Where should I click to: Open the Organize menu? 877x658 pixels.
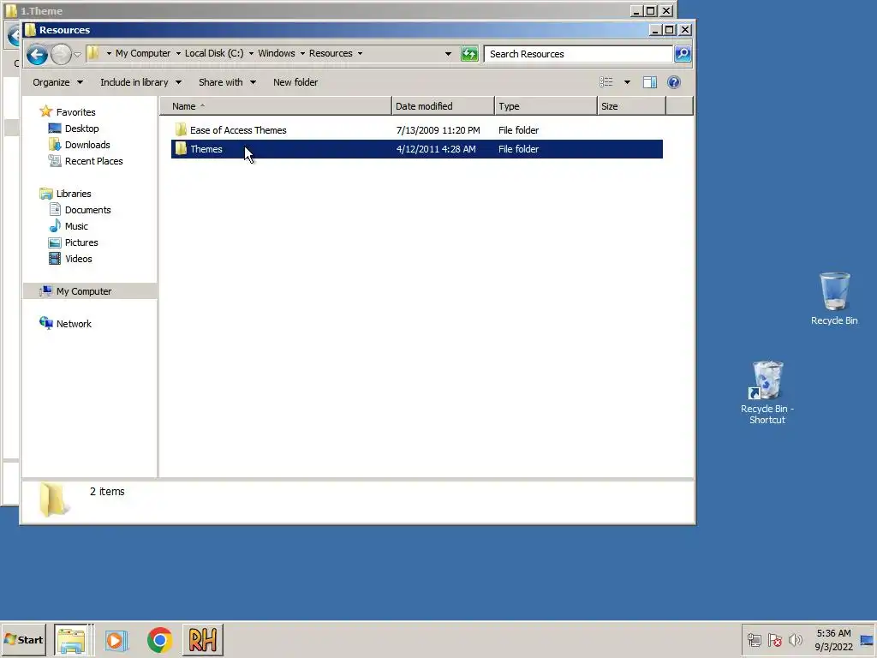[x=57, y=82]
